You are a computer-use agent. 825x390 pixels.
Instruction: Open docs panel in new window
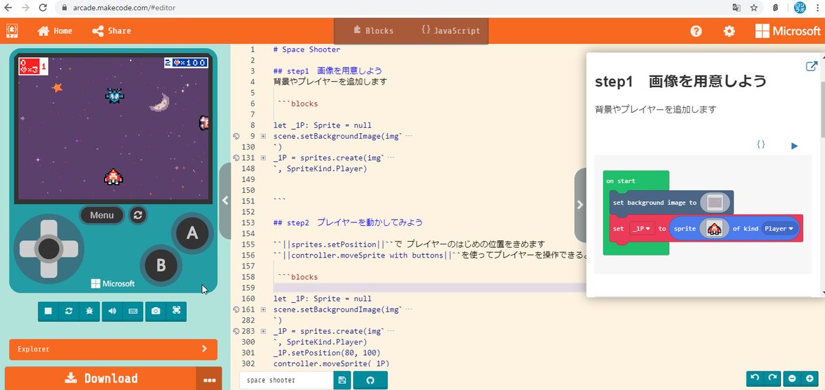pyautogui.click(x=811, y=67)
